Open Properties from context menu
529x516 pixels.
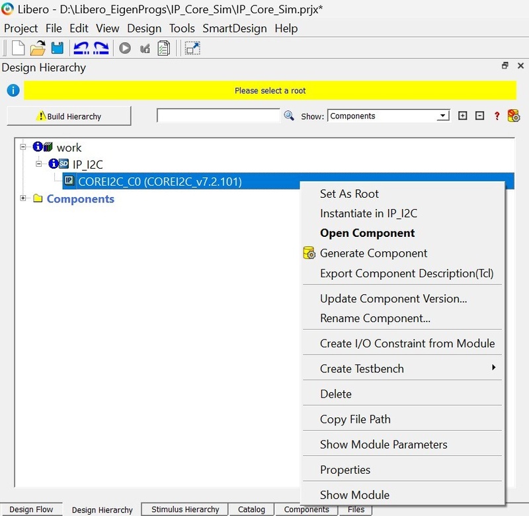(402, 470)
